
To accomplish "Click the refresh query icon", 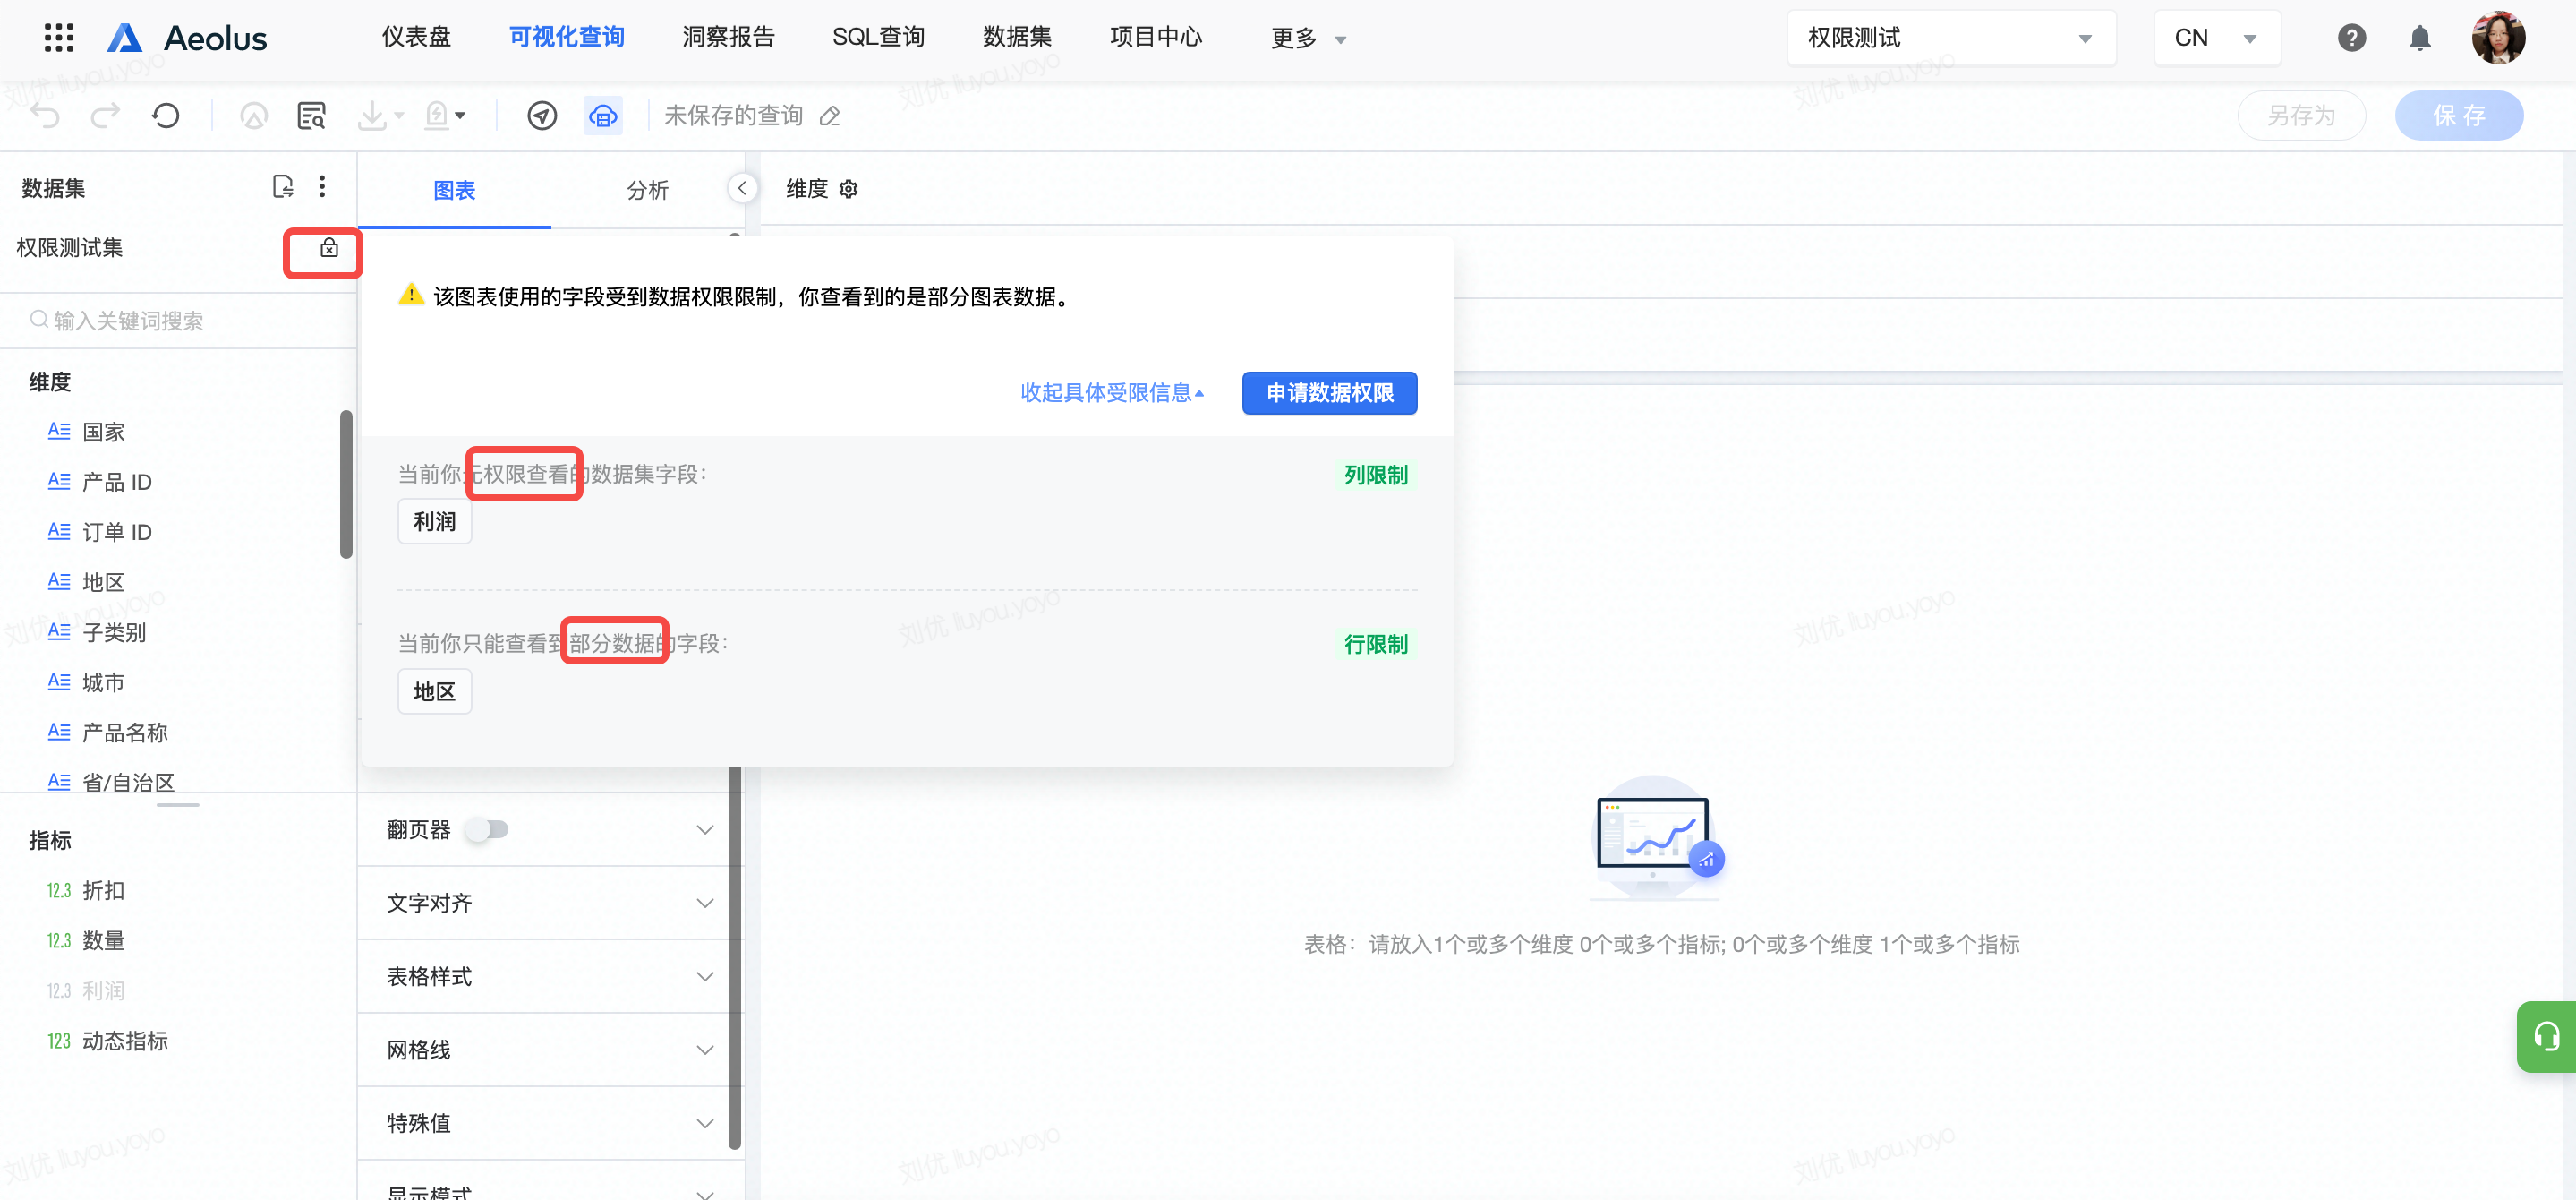I will (166, 116).
